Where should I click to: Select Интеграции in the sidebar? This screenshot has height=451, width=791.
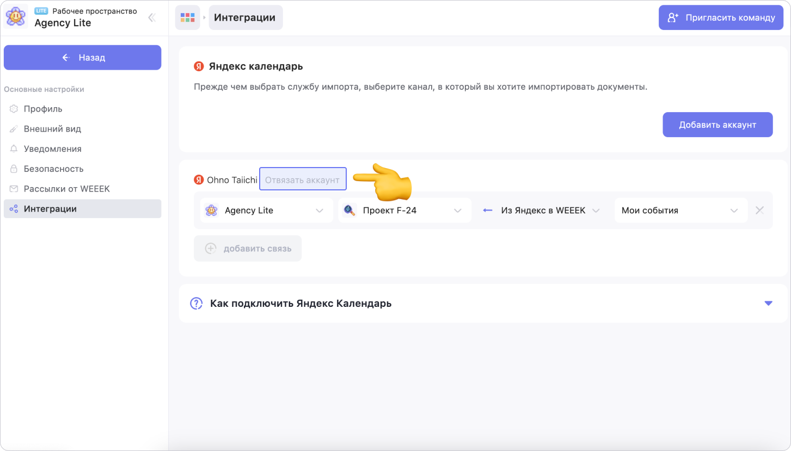click(x=82, y=209)
